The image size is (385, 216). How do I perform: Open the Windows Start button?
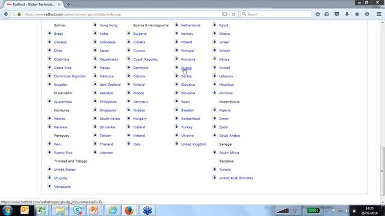tap(7, 211)
